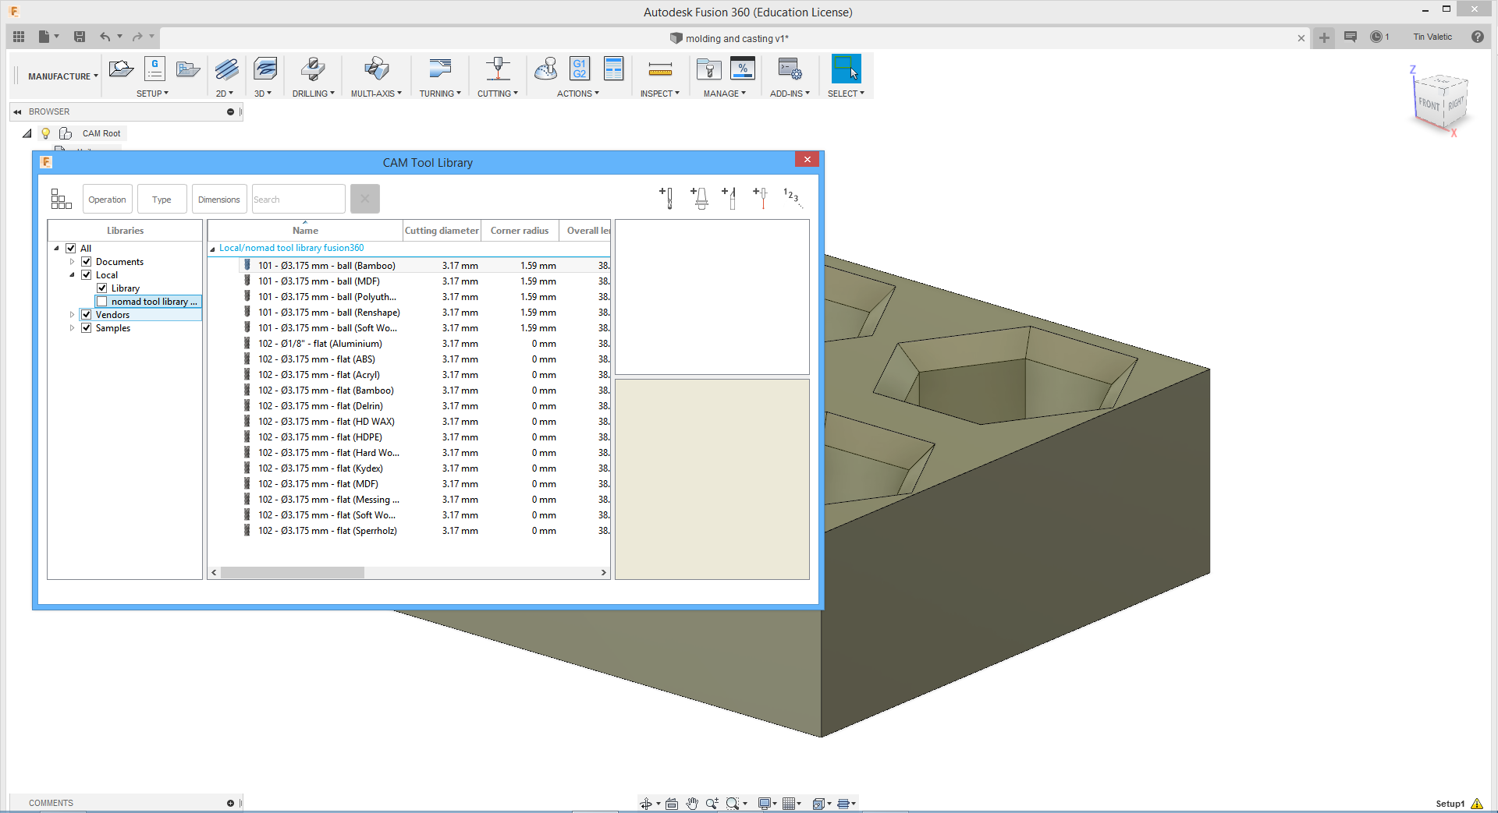This screenshot has width=1498, height=813.
Task: Click the Drilling tool icon
Action: click(x=313, y=69)
